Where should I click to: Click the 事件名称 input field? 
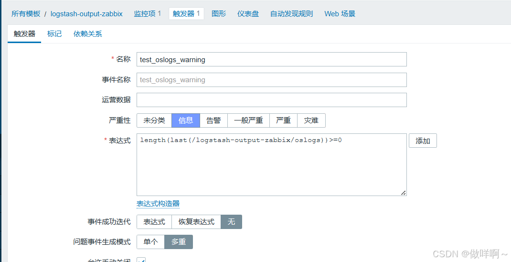(x=271, y=80)
